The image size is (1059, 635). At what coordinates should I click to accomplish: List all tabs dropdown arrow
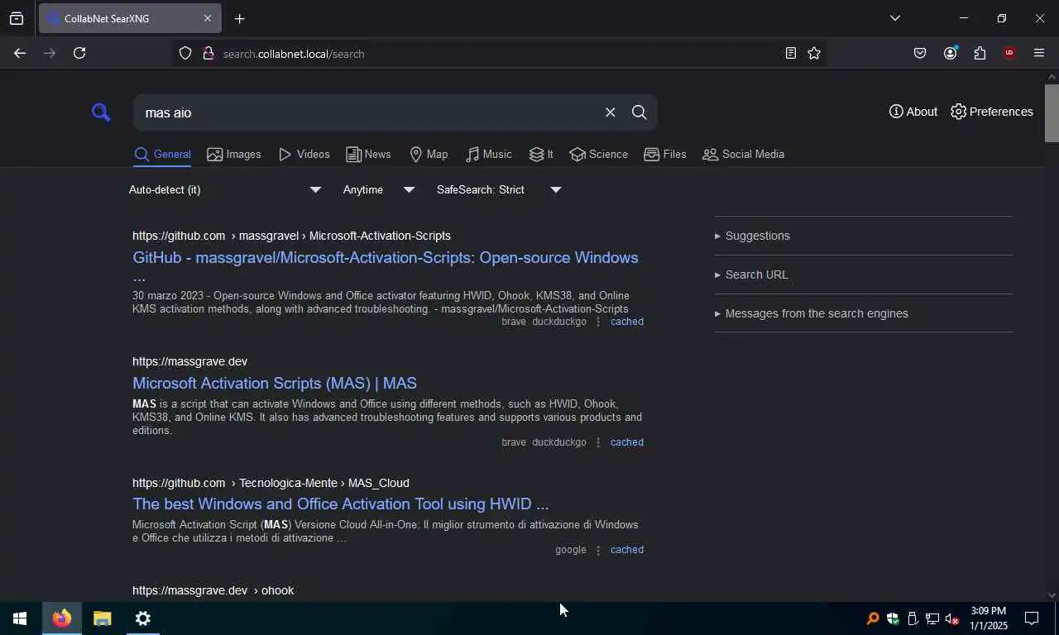[x=894, y=18]
